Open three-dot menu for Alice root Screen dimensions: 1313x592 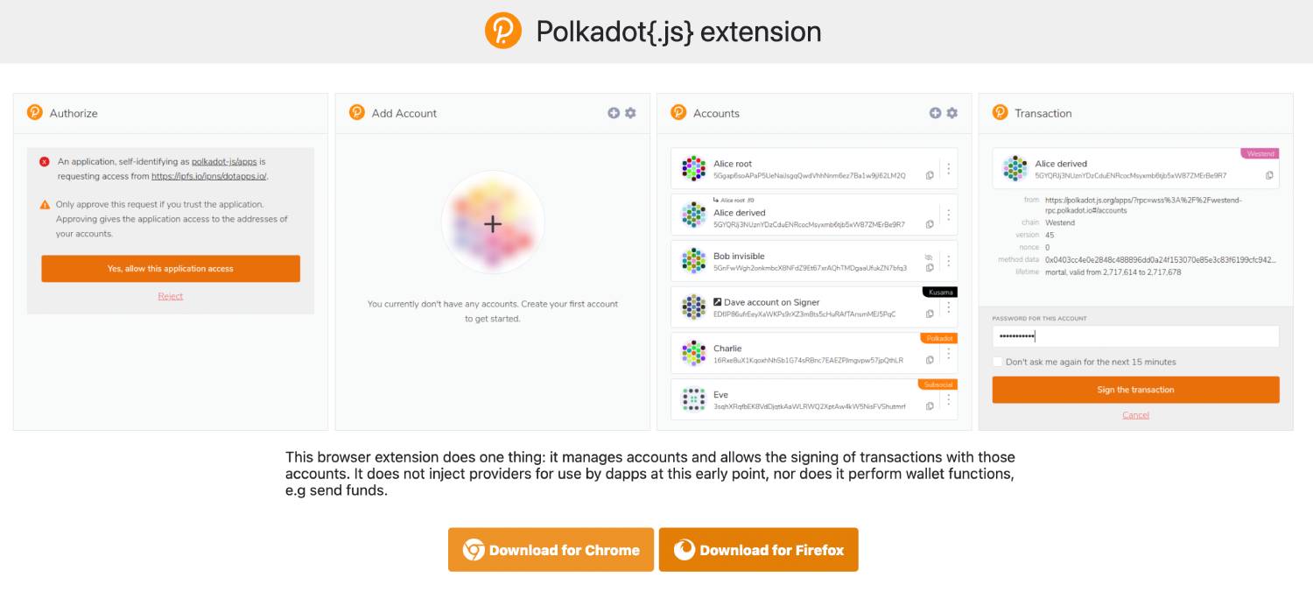pos(948,168)
